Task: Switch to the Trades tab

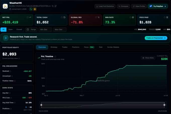Action: click(x=65, y=47)
